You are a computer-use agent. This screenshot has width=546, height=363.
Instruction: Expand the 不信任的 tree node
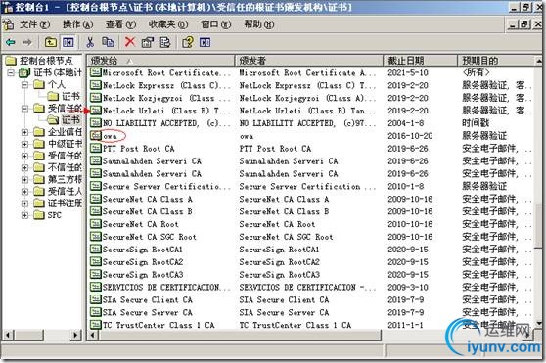coord(24,167)
